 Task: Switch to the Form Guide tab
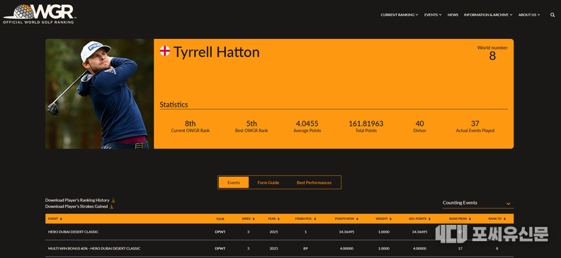(268, 182)
